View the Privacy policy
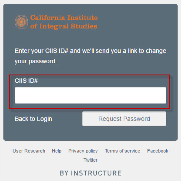Viewport: 181px width, 181px height. pos(83,151)
